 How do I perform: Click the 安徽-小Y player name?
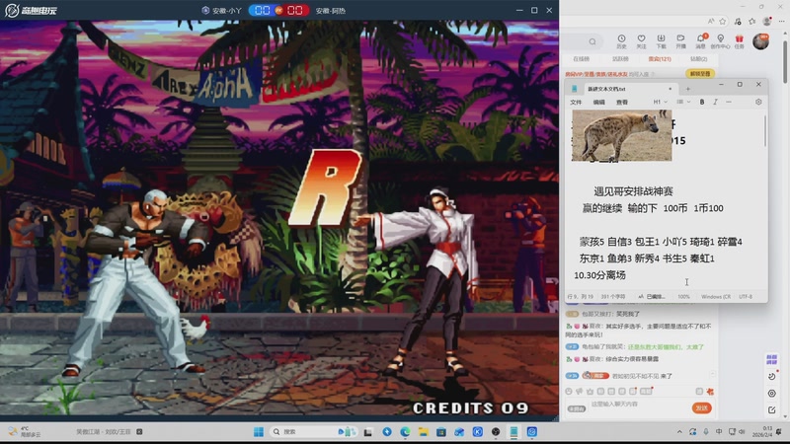tap(227, 11)
